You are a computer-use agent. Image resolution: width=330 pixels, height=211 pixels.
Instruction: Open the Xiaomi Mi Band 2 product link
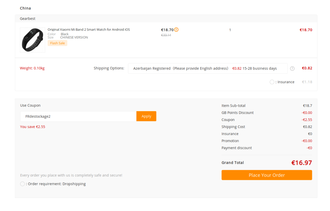tap(89, 29)
